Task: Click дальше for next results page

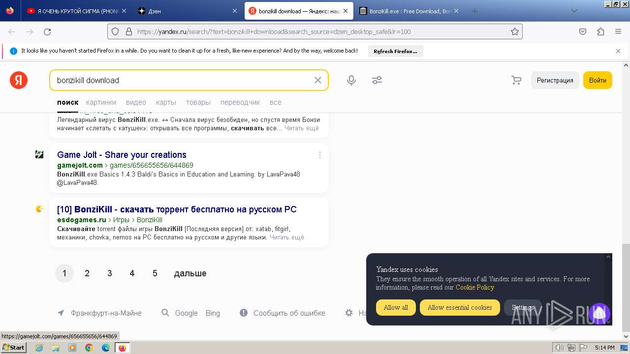Action: [190, 273]
